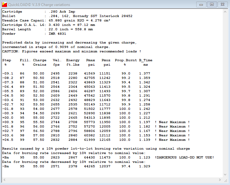Click the 'Charge' column header
230x185 pixels.
point(40,60)
